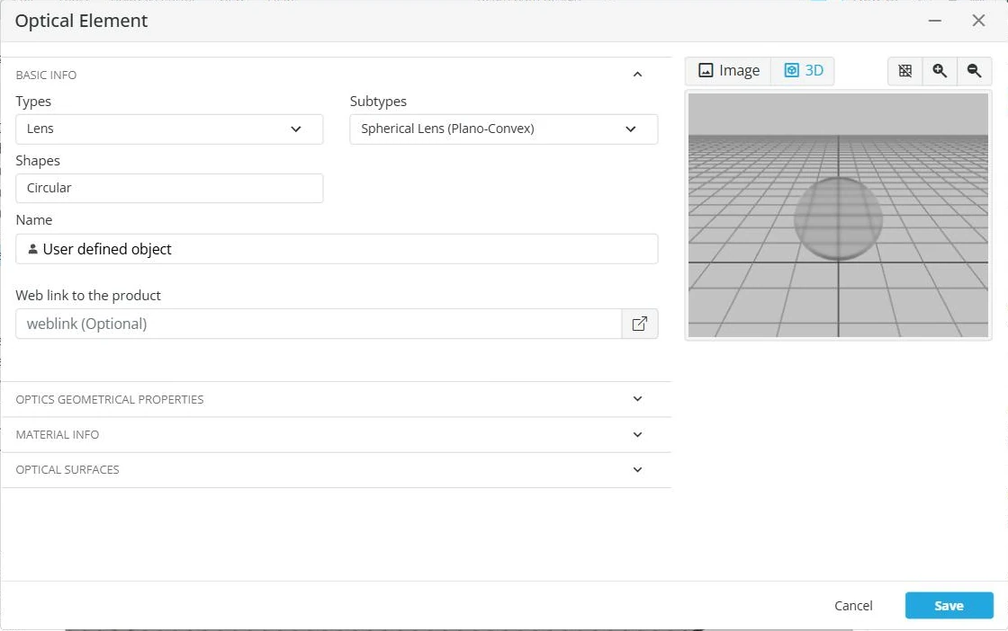Open the Types dropdown showing Lens
This screenshot has width=1008, height=631.
(169, 129)
